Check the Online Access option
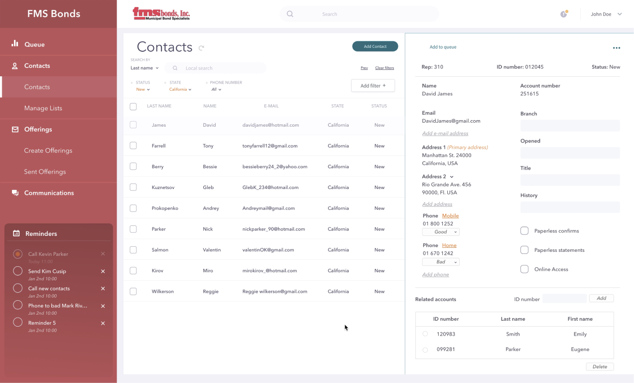 [524, 269]
